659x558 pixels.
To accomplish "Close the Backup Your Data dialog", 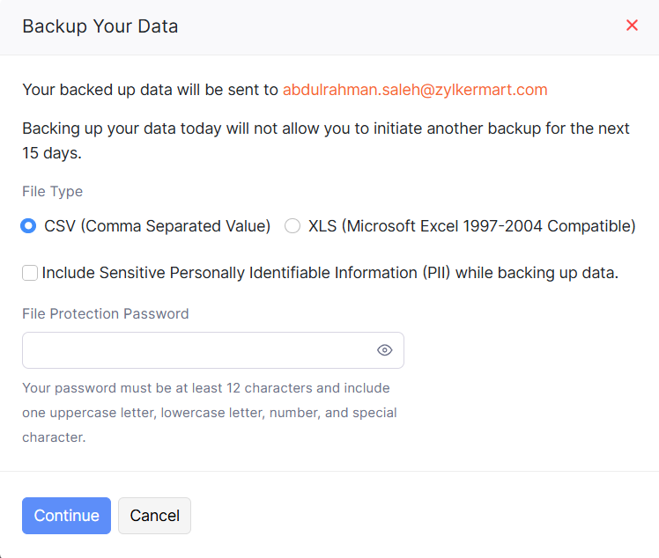I will [x=632, y=26].
